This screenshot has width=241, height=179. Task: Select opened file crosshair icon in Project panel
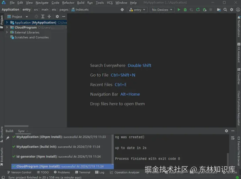pyautogui.click(x=36, y=16)
